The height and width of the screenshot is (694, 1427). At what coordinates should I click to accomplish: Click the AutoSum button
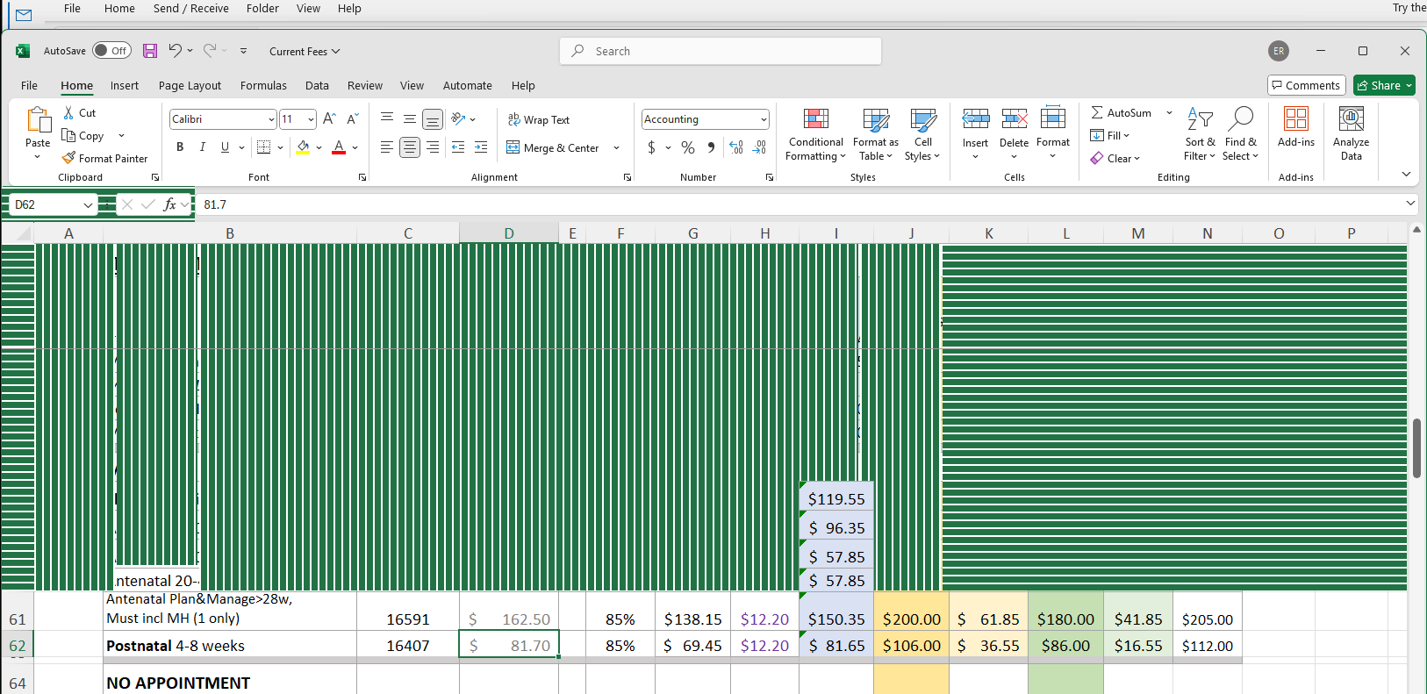pyautogui.click(x=1122, y=112)
